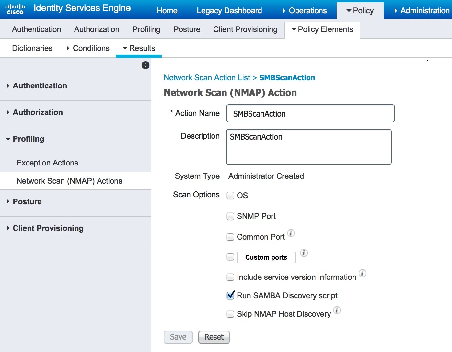452x352 pixels.
Task: Click the SMBScanAction breadcrumb link
Action: (x=287, y=78)
